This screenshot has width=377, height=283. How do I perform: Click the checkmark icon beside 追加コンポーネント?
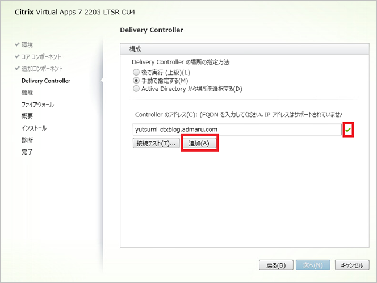(17, 68)
